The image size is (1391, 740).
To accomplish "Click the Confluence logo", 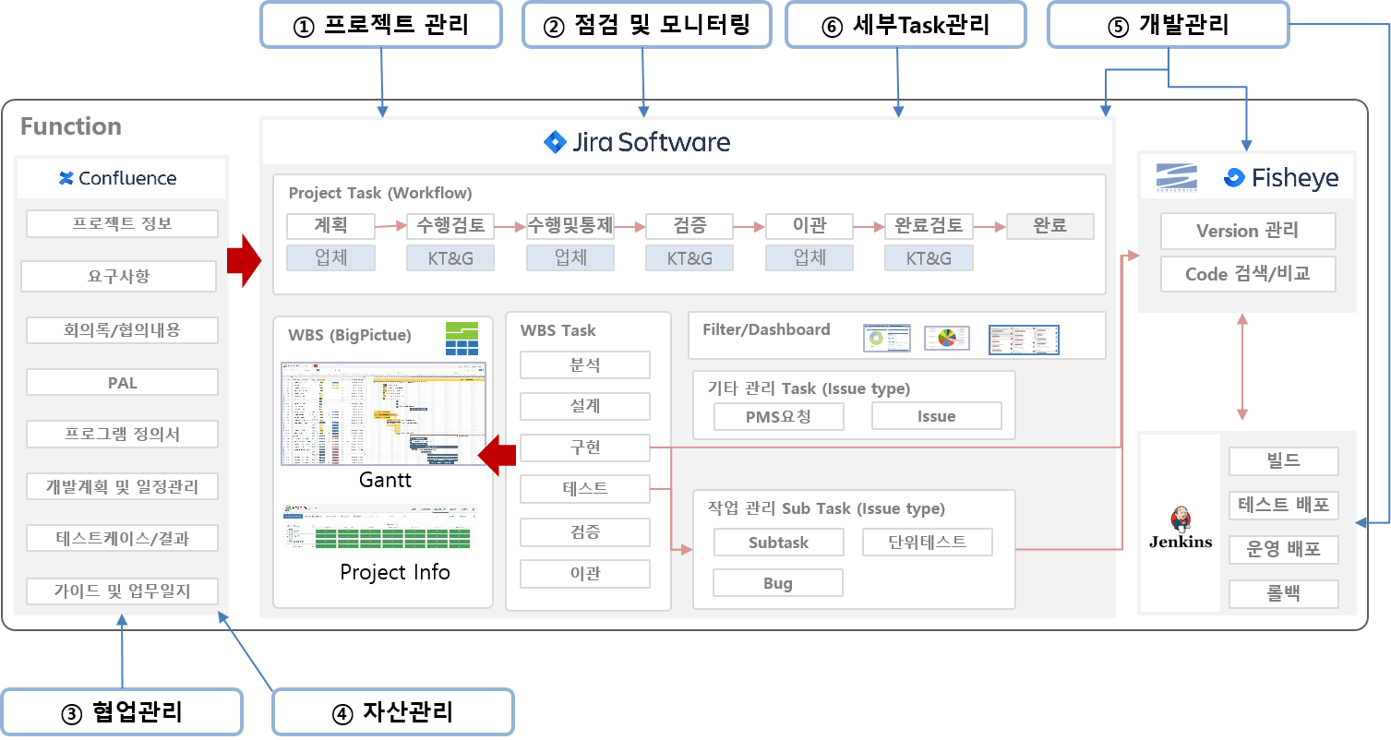I will click(x=117, y=178).
